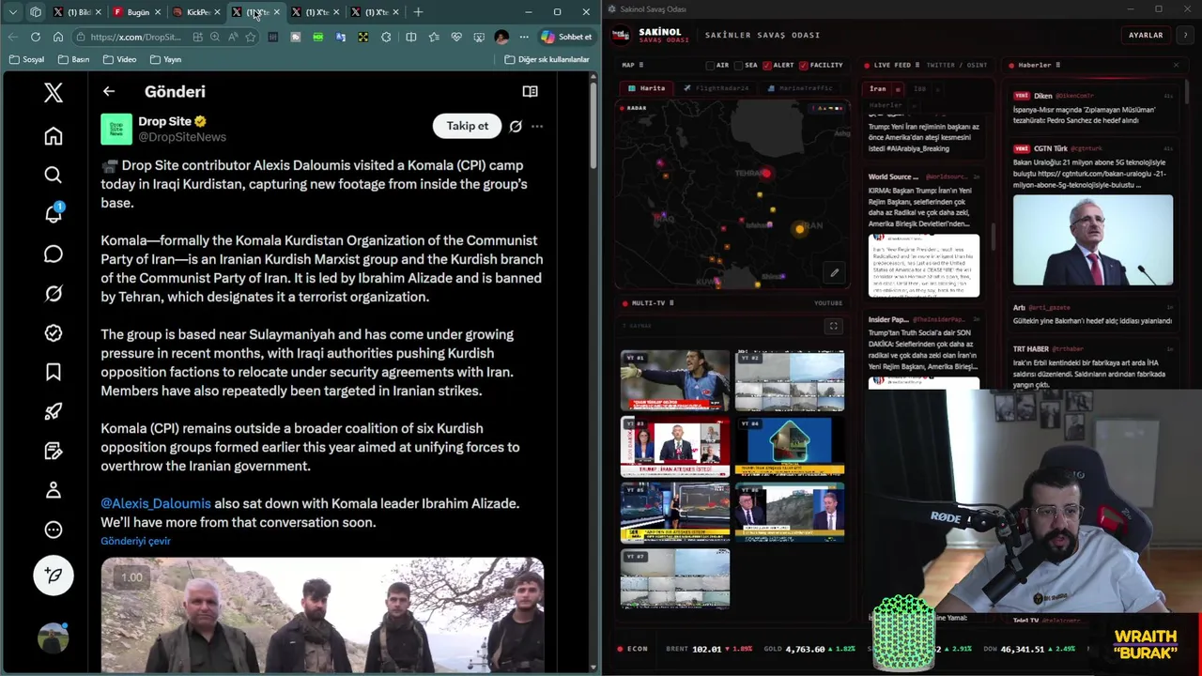The height and width of the screenshot is (676, 1202).
Task: Open the MULTI-TV panel menu handle
Action: [671, 302]
